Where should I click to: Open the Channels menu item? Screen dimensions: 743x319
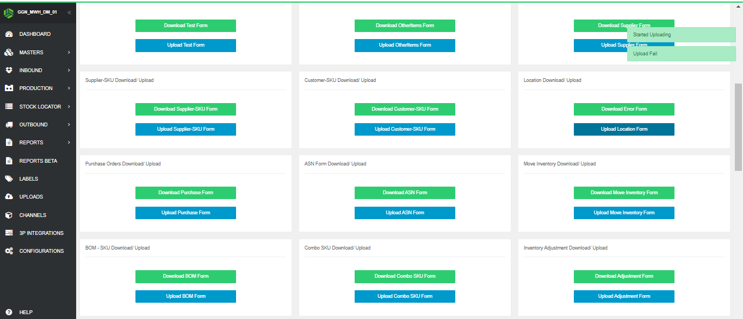(x=33, y=215)
